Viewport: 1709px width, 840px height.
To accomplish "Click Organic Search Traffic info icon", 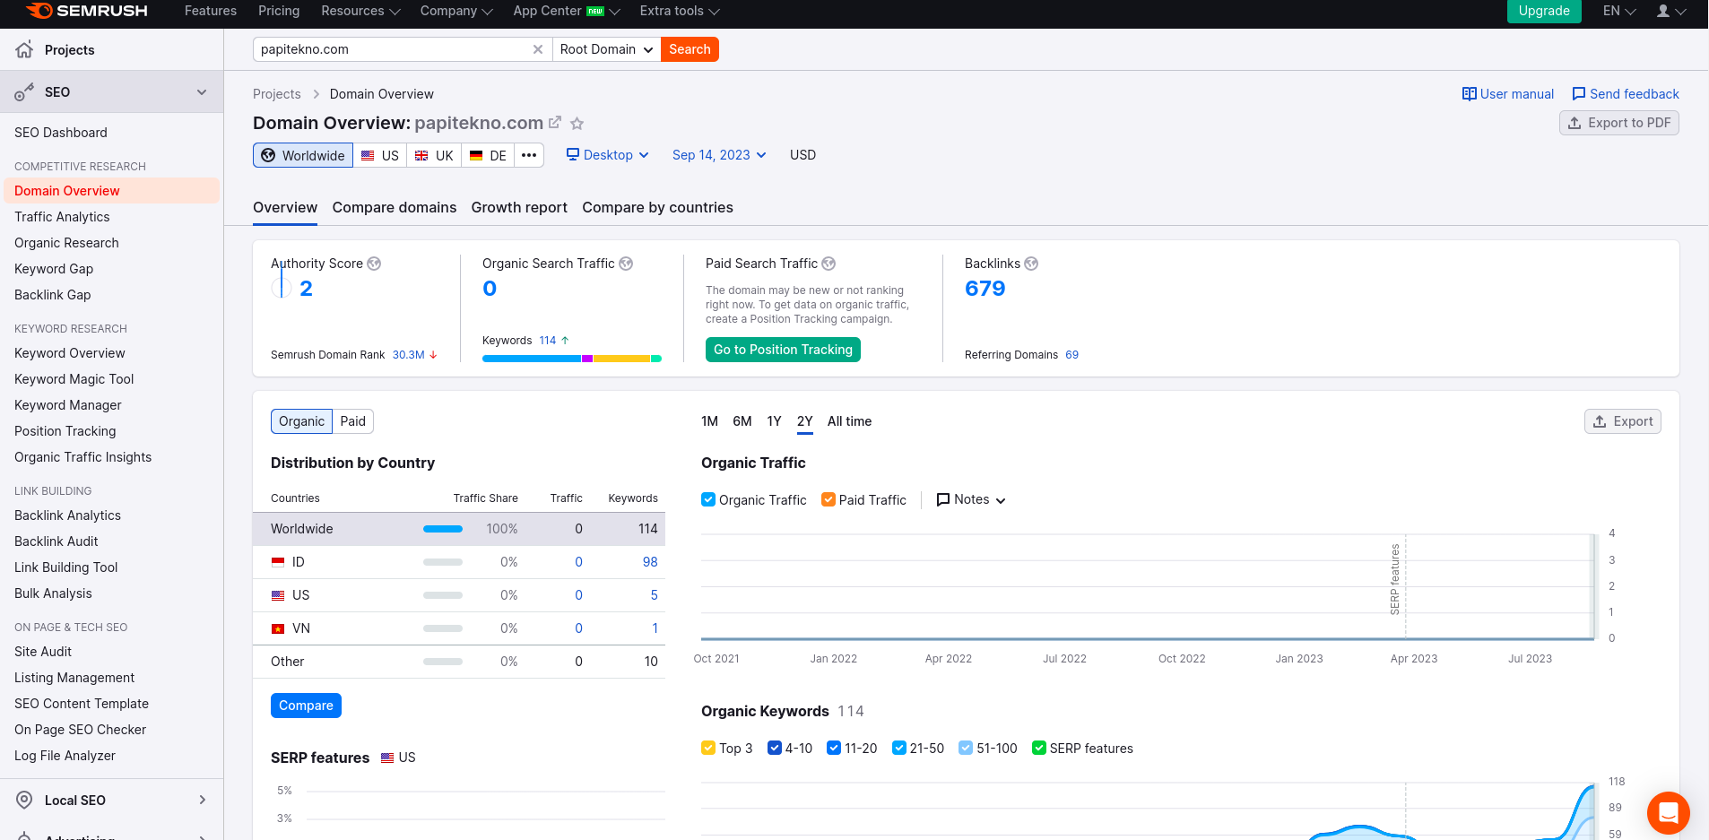I will click(x=626, y=264).
